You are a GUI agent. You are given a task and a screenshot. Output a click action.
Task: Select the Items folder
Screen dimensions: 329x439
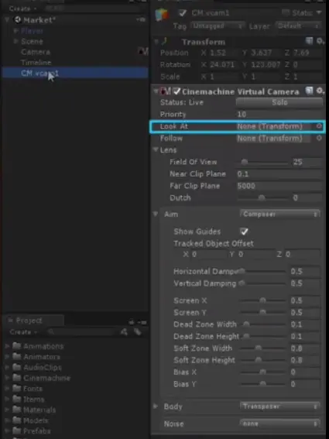coord(34,400)
